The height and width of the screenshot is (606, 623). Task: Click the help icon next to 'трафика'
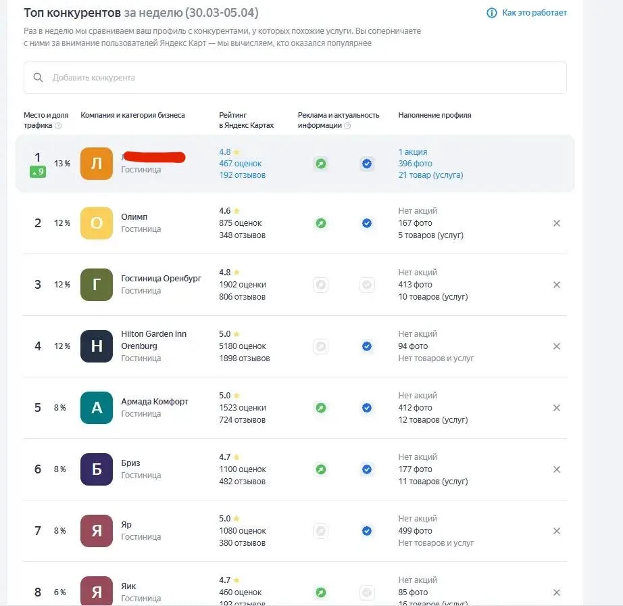pos(58,126)
